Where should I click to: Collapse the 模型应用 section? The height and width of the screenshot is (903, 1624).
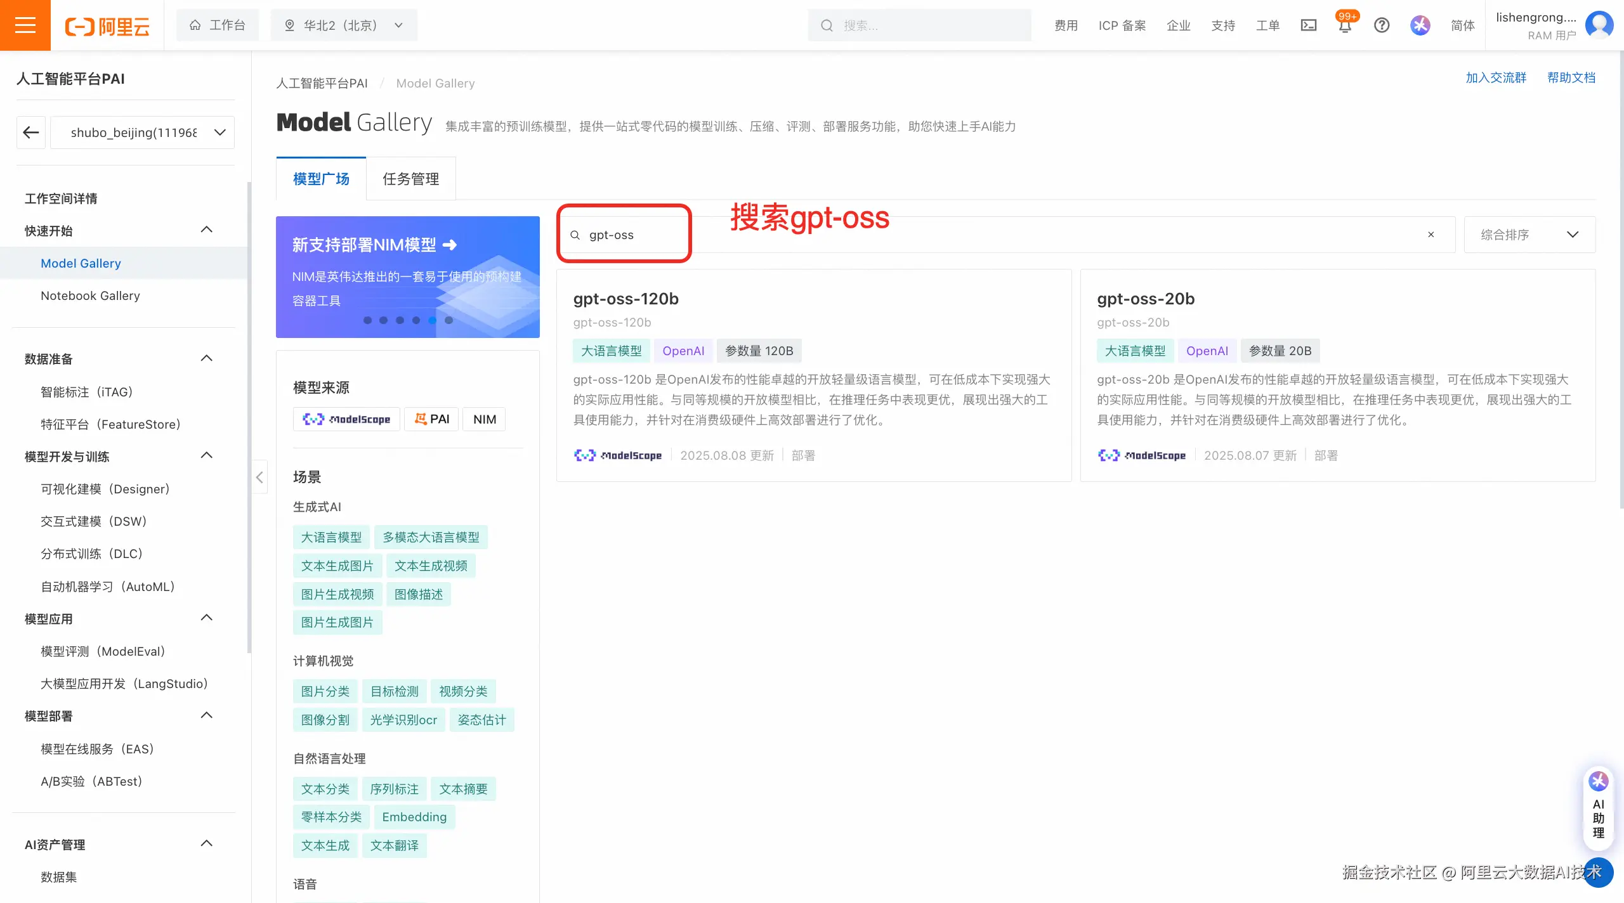206,618
